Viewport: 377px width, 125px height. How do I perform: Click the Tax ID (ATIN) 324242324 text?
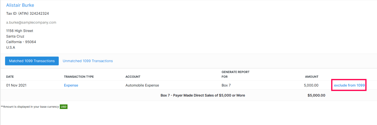28,13
